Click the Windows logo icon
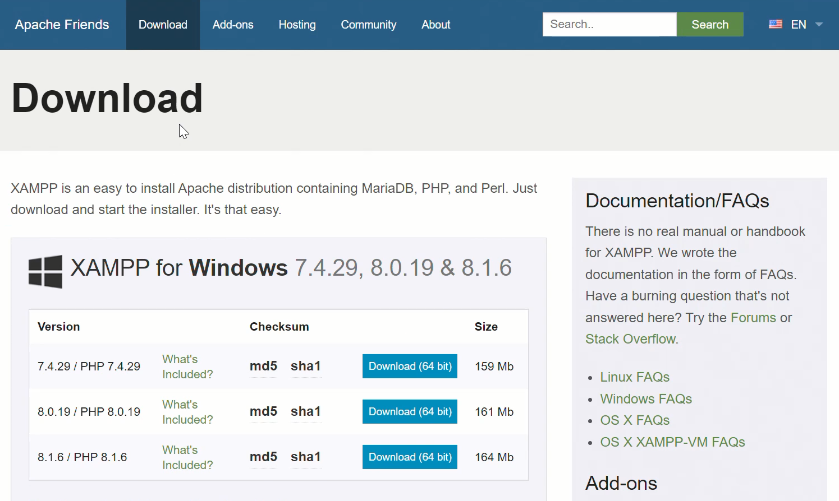The width and height of the screenshot is (839, 501). point(45,272)
